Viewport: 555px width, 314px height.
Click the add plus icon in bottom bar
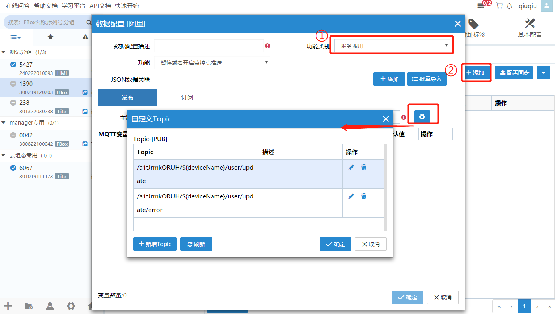(x=8, y=306)
